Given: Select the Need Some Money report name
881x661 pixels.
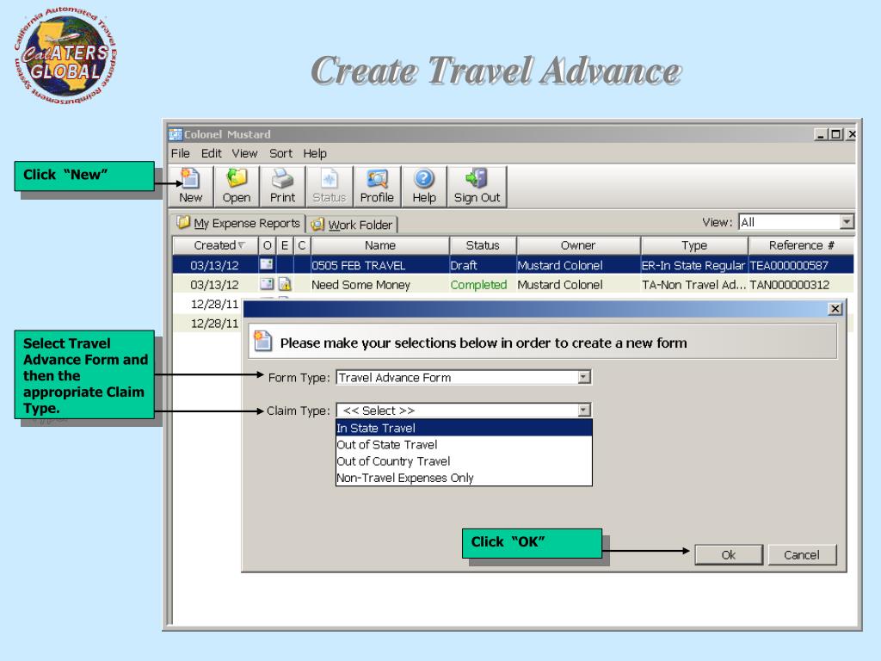Looking at the screenshot, I should click(x=360, y=285).
